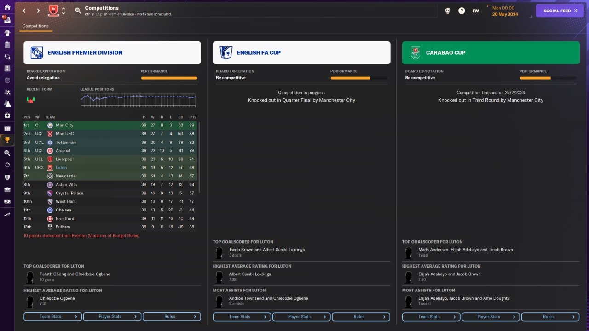Go back with the left arrow
The image size is (589, 331).
(x=24, y=11)
